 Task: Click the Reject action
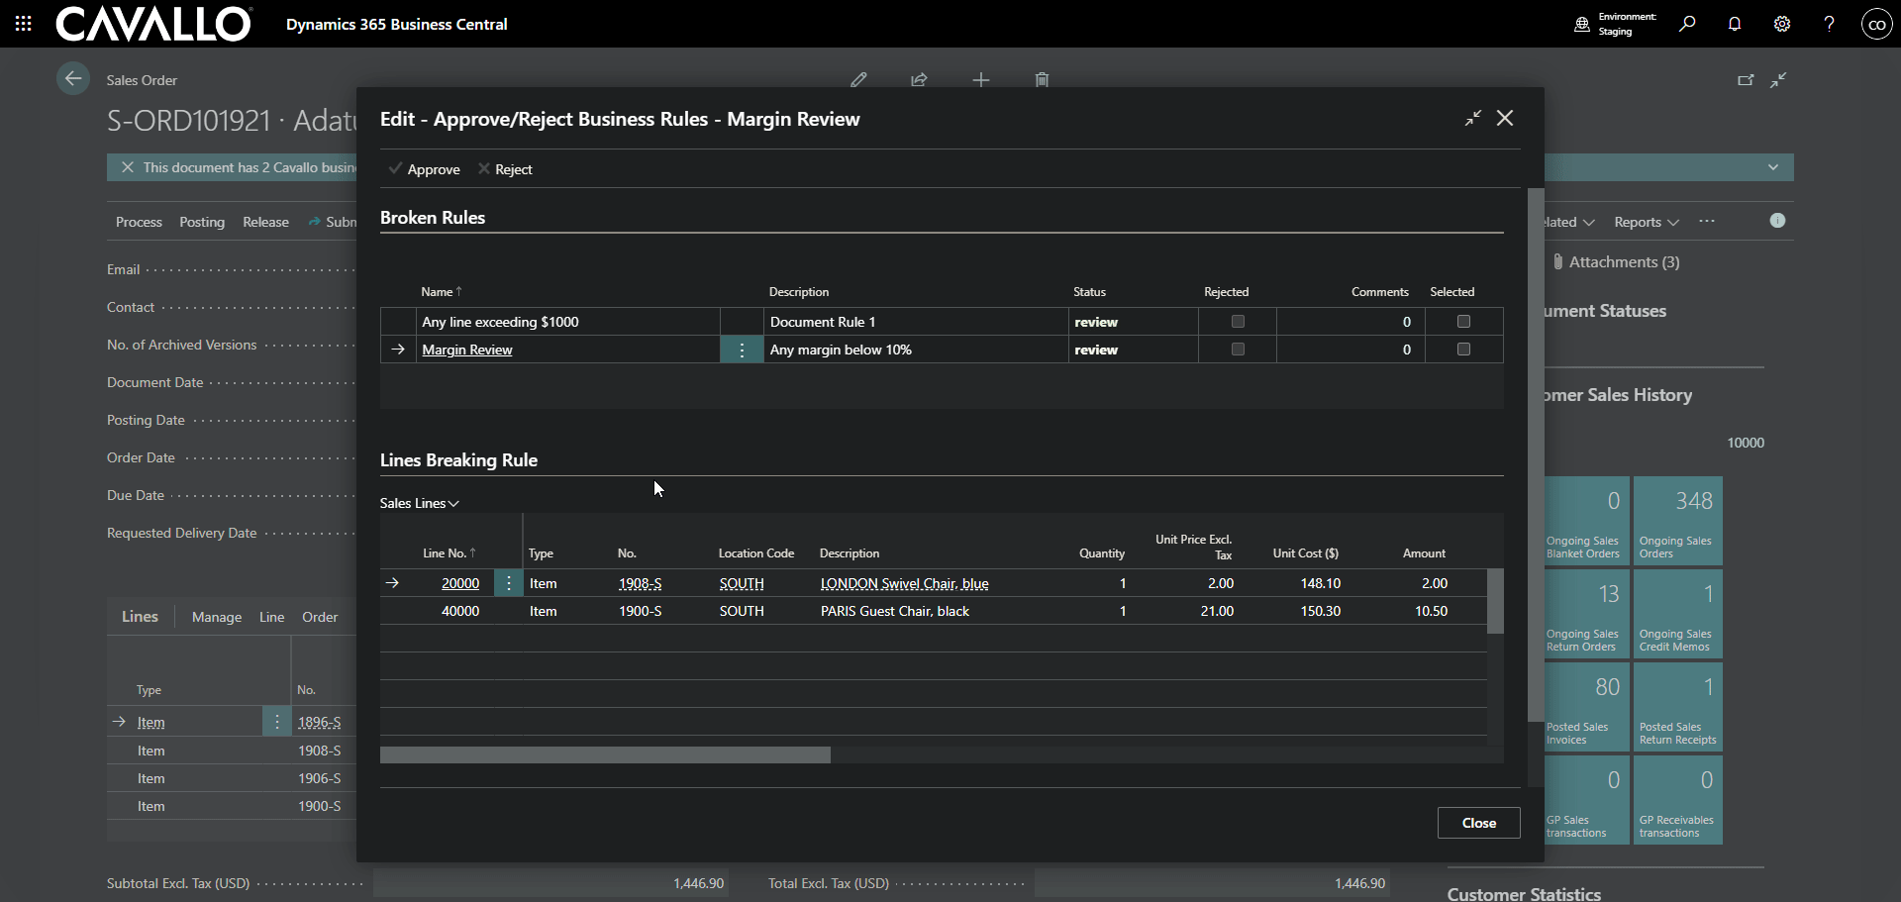[505, 169]
